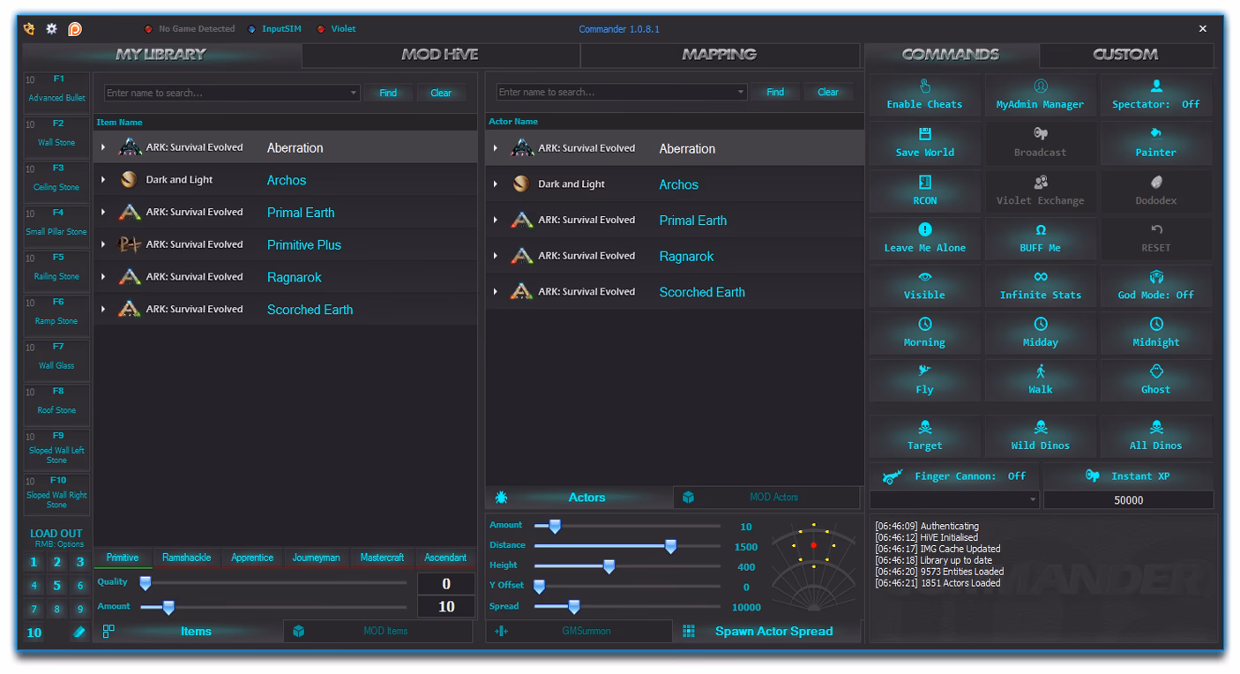The width and height of the screenshot is (1240, 674).
Task: Click the Spawn Actor Spread button
Action: pyautogui.click(x=766, y=631)
